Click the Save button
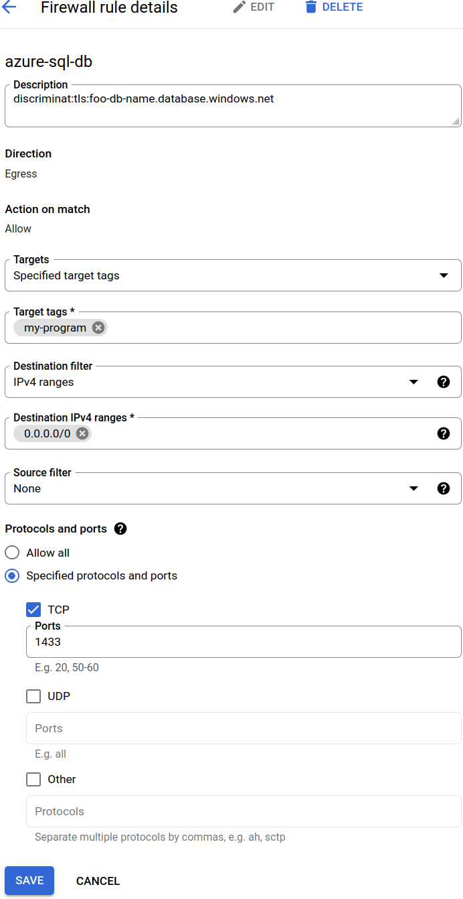 [x=29, y=881]
